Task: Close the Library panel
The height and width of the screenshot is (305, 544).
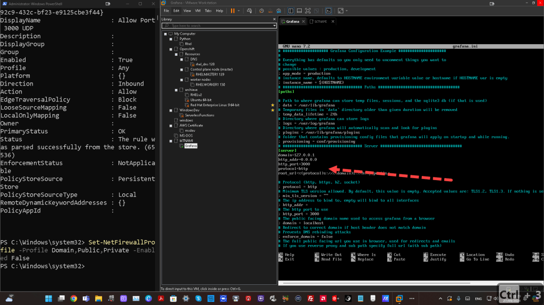Action: (274, 19)
